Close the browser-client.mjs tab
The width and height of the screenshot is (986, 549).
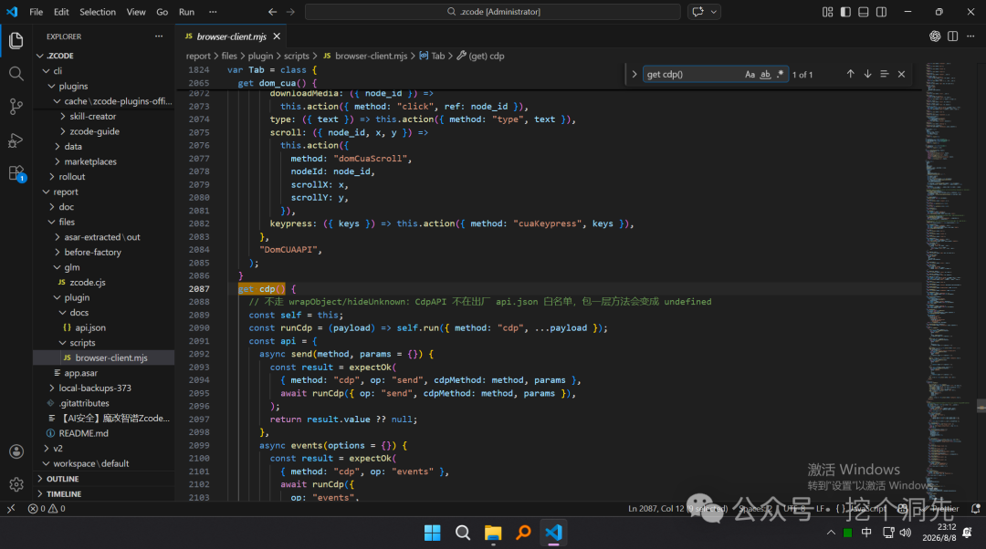277,36
